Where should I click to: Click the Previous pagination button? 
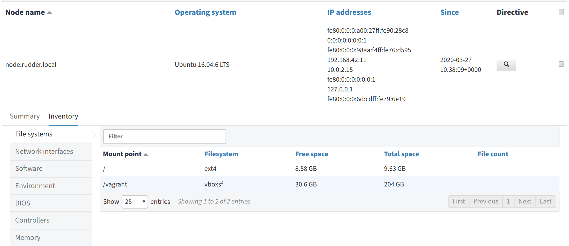pos(485,202)
